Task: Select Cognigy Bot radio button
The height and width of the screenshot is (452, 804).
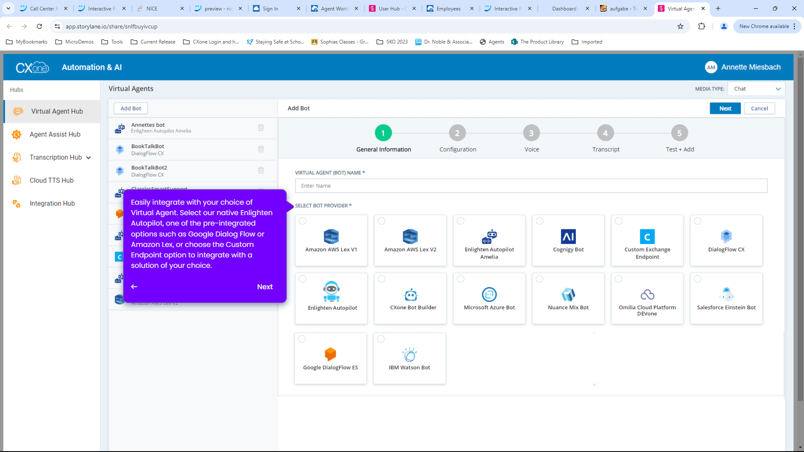Action: tap(540, 221)
